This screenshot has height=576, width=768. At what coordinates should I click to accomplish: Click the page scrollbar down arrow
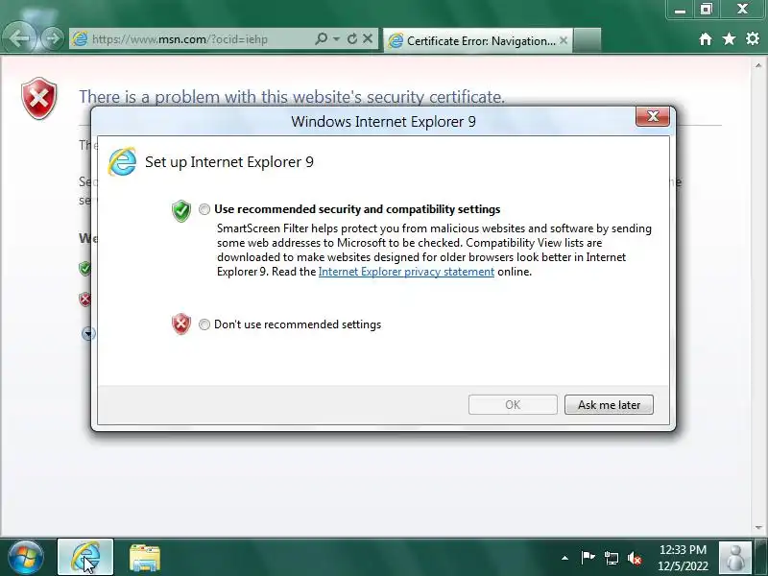pos(758,527)
